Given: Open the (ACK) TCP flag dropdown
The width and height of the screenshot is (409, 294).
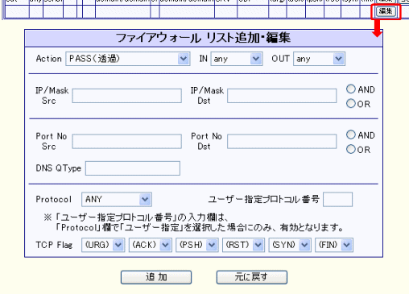Looking at the screenshot, I should 151,245.
